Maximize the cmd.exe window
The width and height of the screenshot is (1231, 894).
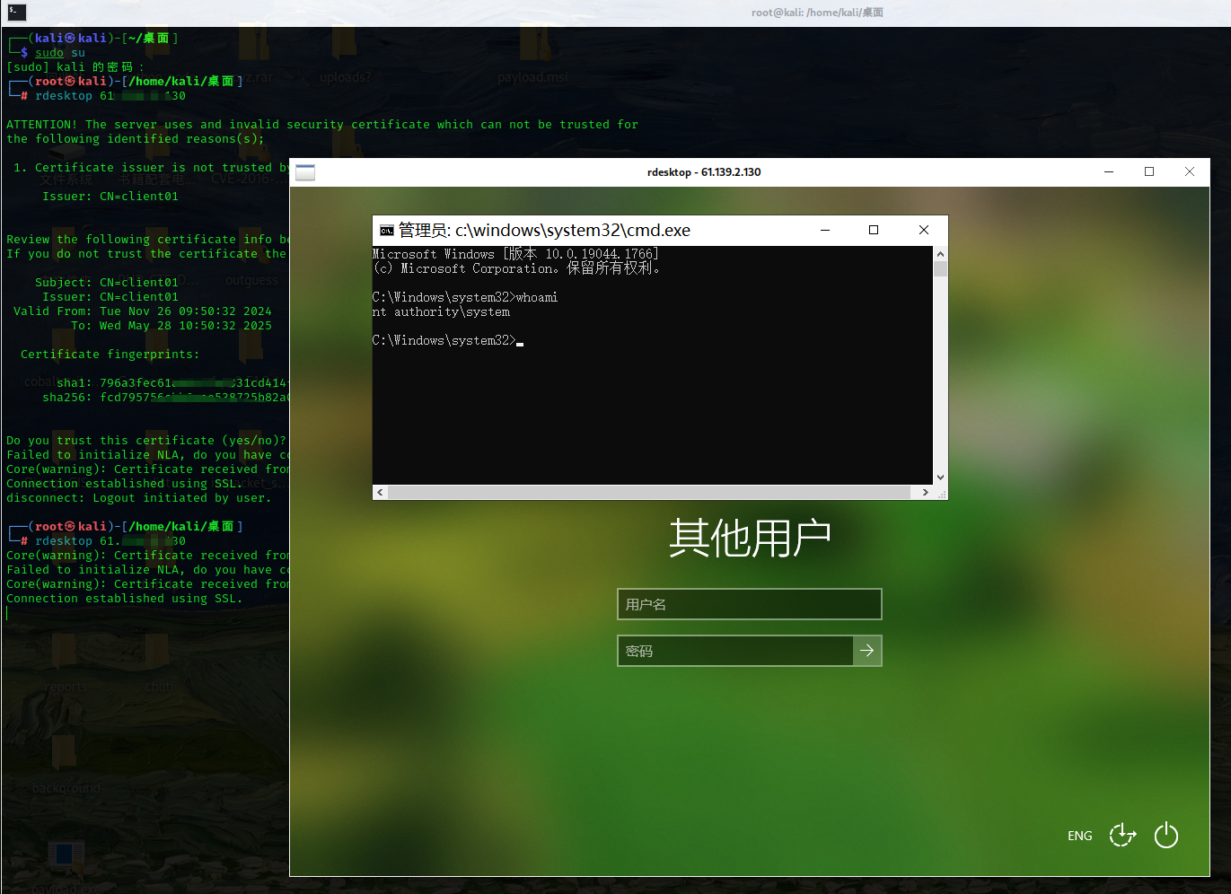pos(874,231)
